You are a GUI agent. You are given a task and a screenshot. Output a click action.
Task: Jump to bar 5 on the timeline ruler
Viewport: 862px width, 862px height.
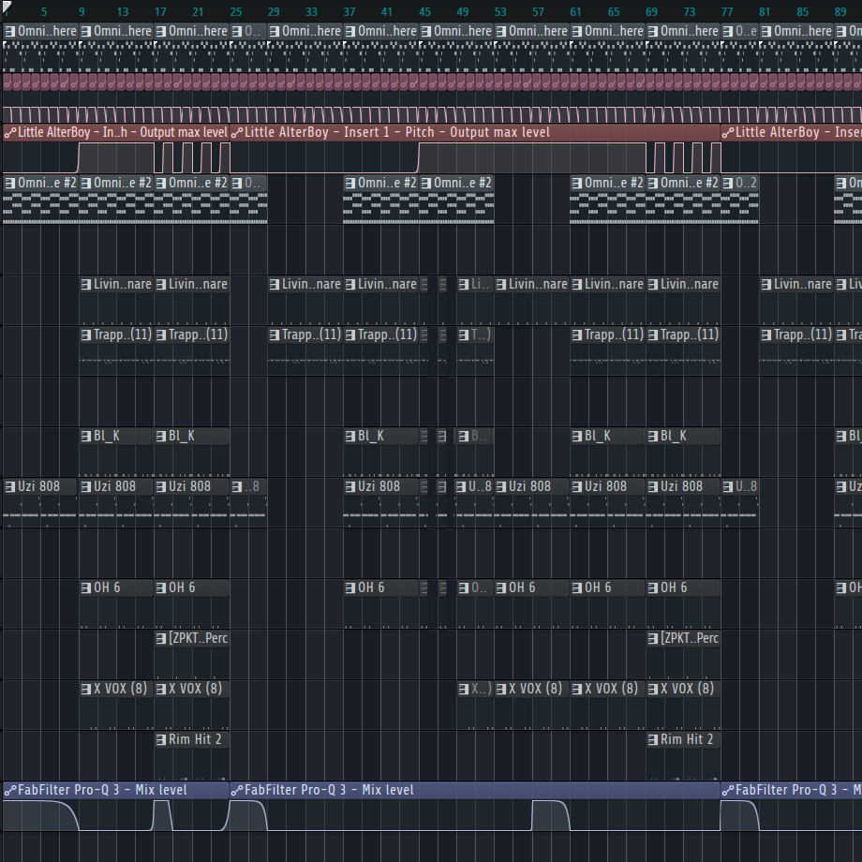coord(44,11)
